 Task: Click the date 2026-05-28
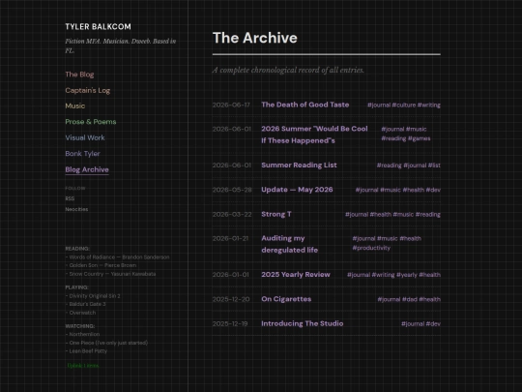pos(232,190)
